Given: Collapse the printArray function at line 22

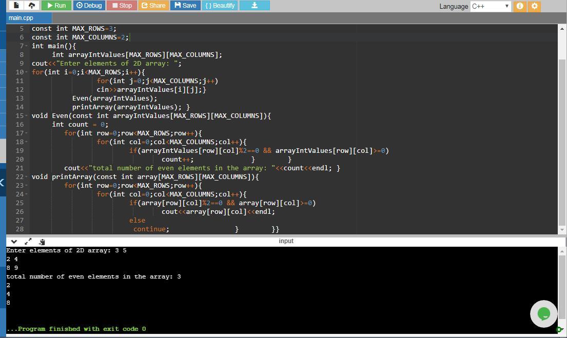Looking at the screenshot, I should (x=26, y=177).
